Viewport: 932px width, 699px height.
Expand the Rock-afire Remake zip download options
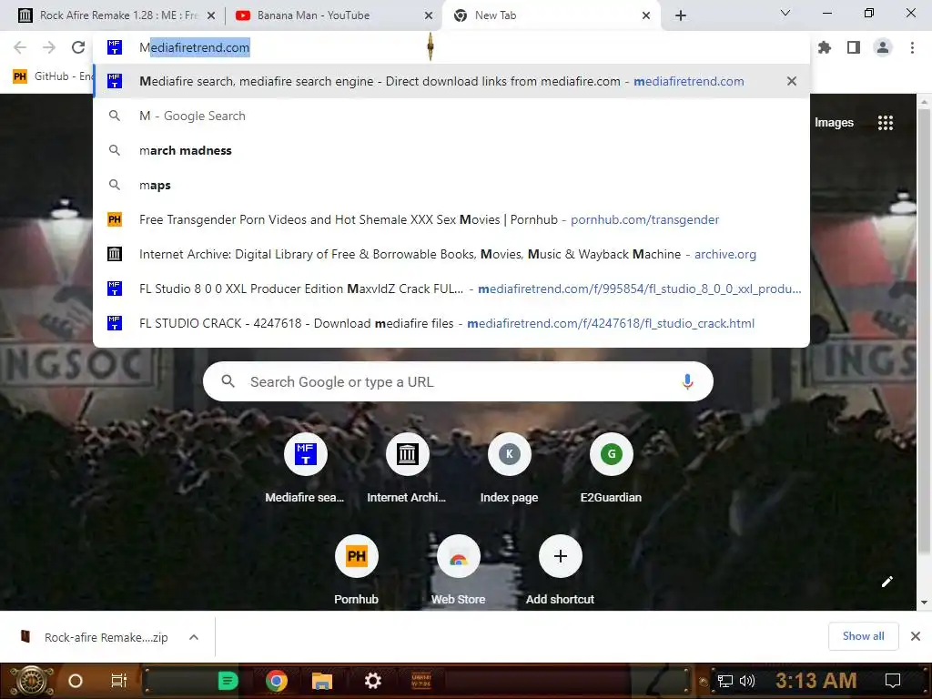tap(194, 637)
